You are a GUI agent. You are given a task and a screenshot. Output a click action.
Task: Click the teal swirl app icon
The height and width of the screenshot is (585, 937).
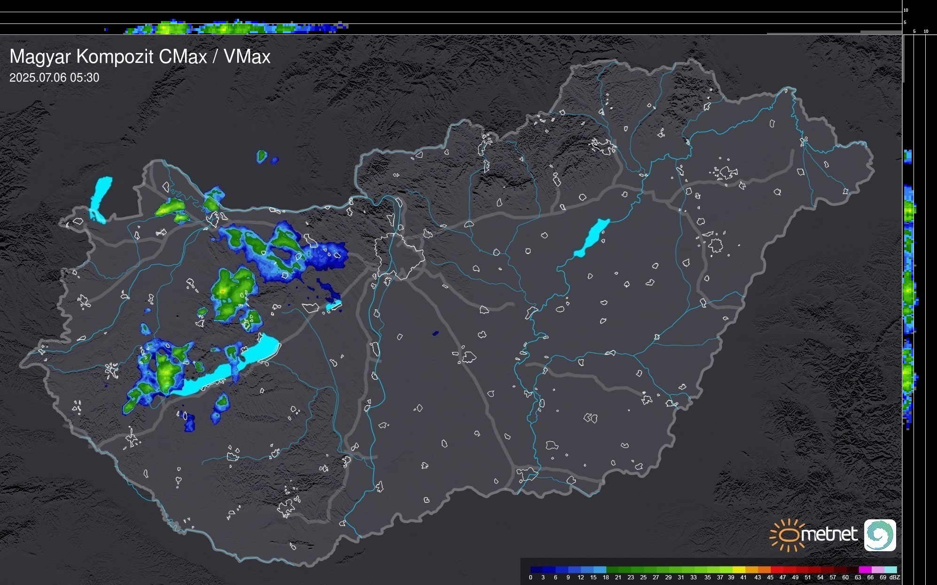pyautogui.click(x=880, y=535)
